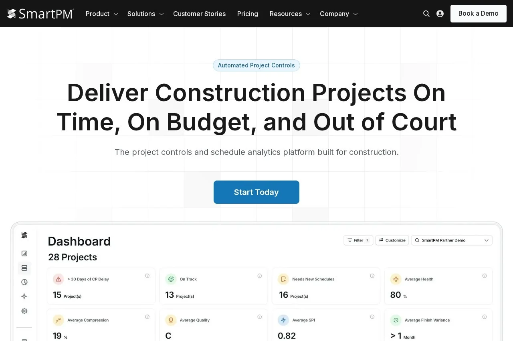The image size is (513, 341).
Task: Click the Average Quality grade C
Action: coord(168,336)
